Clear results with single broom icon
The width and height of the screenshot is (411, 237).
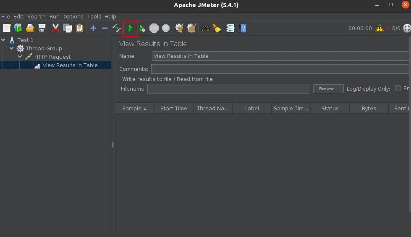point(179,28)
